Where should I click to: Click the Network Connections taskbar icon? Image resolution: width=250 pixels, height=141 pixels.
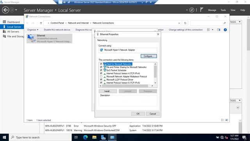(112, 137)
